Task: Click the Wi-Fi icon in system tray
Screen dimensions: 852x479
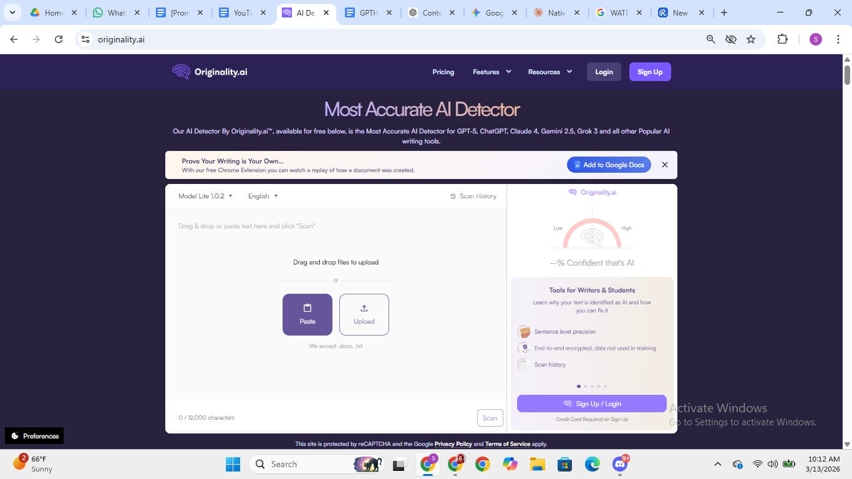Action: (x=758, y=464)
